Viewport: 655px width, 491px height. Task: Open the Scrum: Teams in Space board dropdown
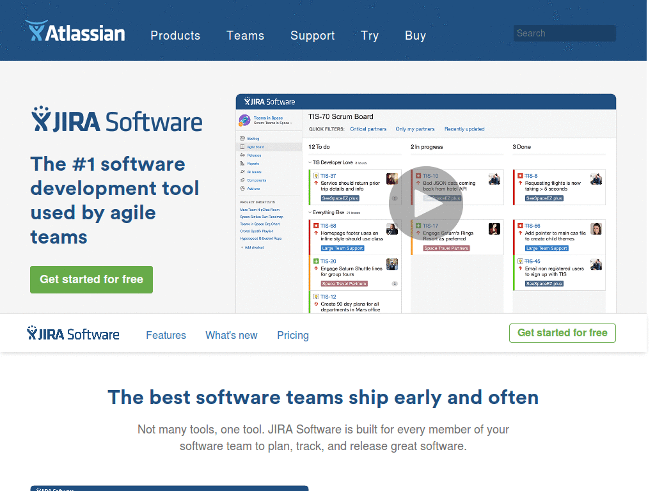pyautogui.click(x=272, y=123)
